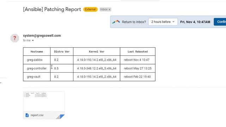Expand the 'to me' recipient details arrow

click(x=33, y=41)
